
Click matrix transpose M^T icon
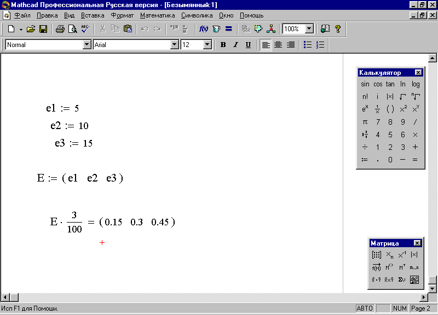click(x=402, y=267)
